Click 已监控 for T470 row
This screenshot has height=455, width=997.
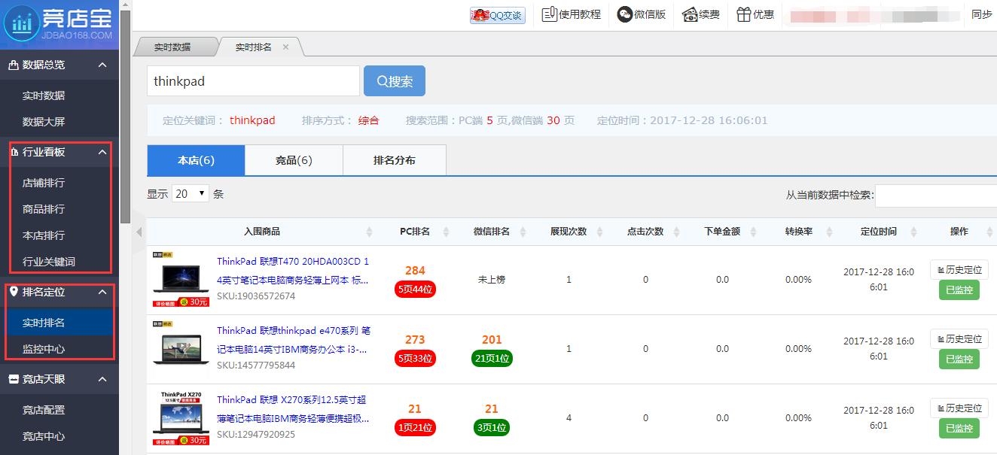[x=959, y=290]
